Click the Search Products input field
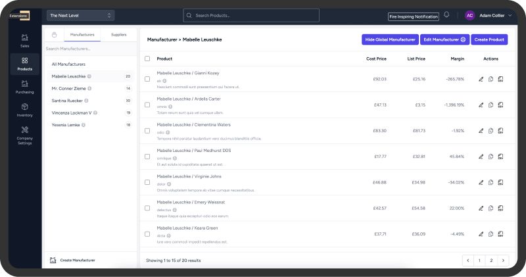 point(251,15)
